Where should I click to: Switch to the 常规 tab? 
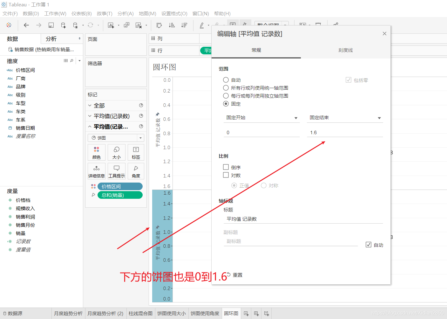point(256,50)
